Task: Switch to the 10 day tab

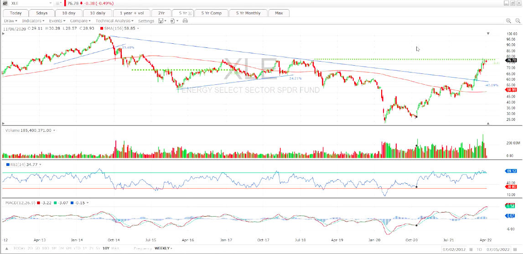Action: tap(68, 13)
